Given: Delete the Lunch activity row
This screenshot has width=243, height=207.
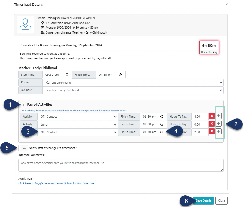Looking at the screenshot, I should pyautogui.click(x=212, y=124).
